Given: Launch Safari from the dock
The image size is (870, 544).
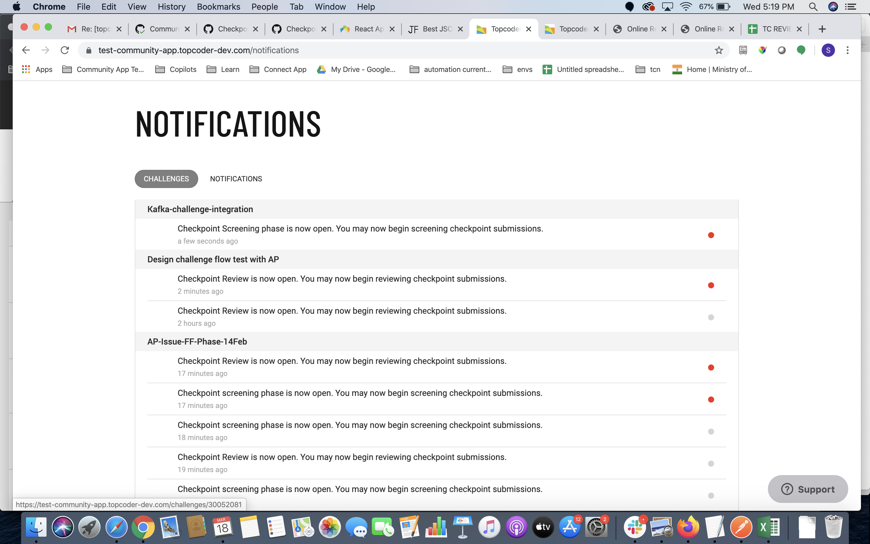Looking at the screenshot, I should (116, 527).
